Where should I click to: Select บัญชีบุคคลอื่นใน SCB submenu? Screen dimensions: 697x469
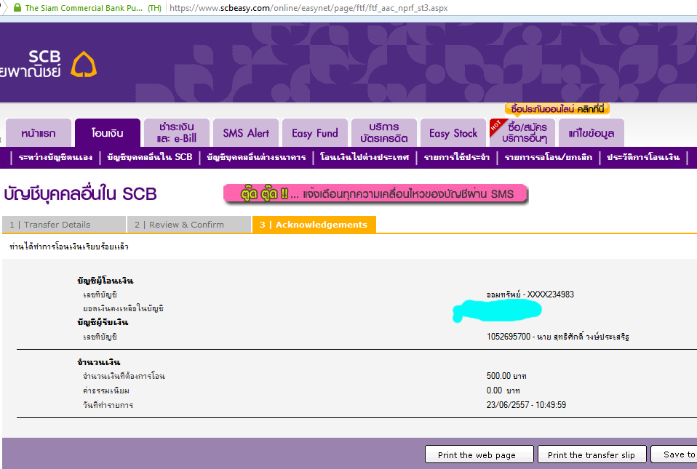[x=149, y=157]
